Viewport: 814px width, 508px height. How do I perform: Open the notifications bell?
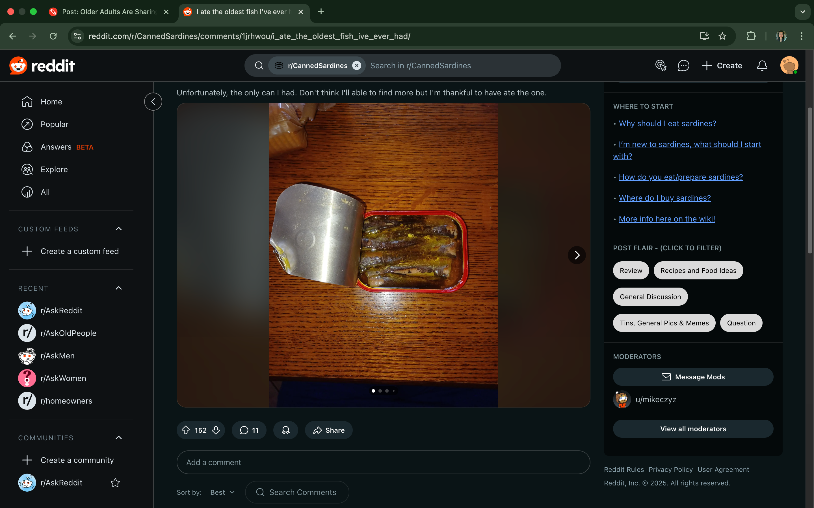[x=762, y=65]
